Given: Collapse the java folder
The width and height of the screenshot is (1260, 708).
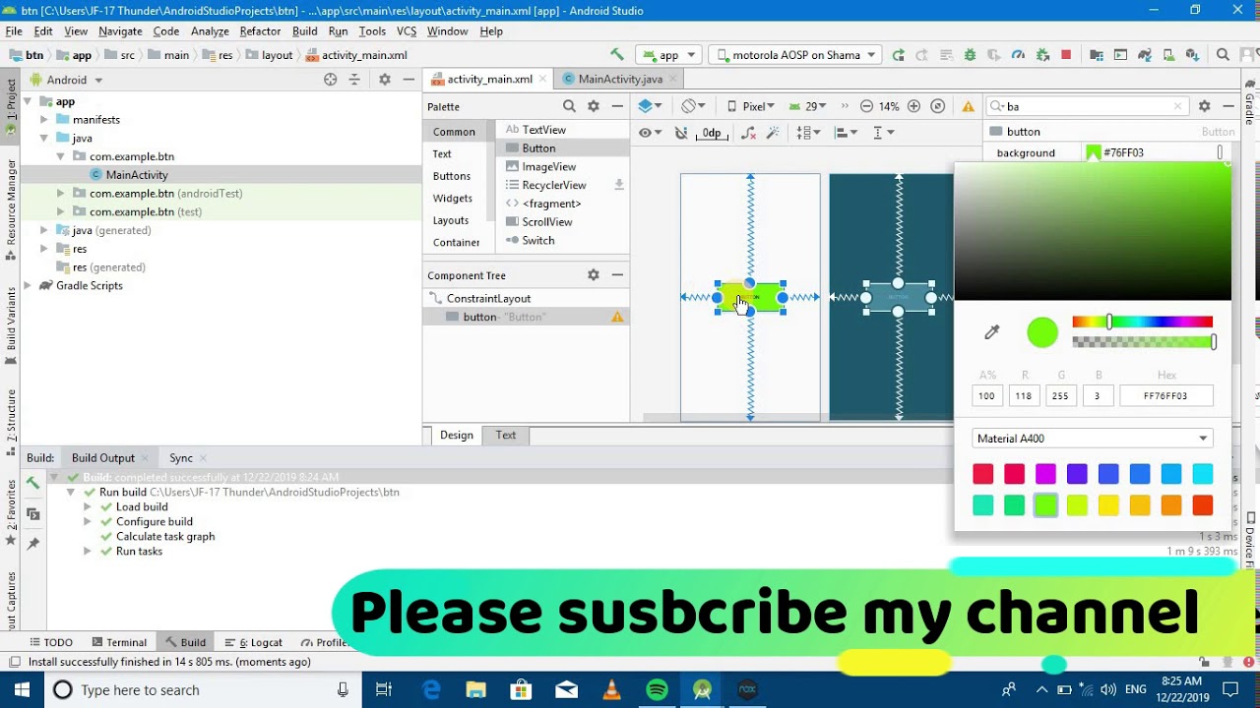Looking at the screenshot, I should pos(44,139).
